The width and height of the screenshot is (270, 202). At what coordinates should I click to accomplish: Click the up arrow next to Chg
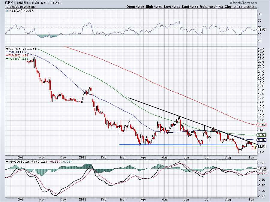click(x=256, y=7)
